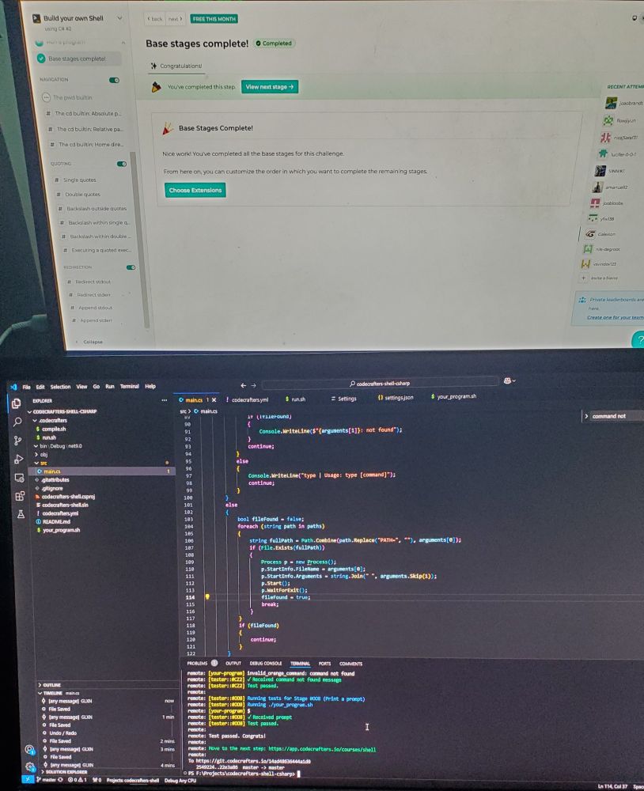This screenshot has height=791, width=644.
Task: Open the Explorer view in VS Code activity bar
Action: (x=16, y=403)
